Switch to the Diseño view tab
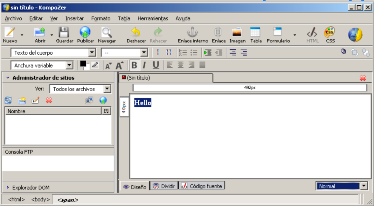The width and height of the screenshot is (374, 206). point(135,187)
